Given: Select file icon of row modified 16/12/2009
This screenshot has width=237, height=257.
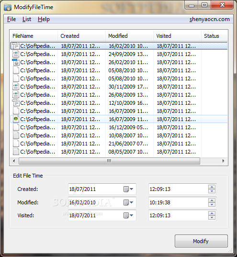Looking at the screenshot, I should pyautogui.click(x=16, y=127).
